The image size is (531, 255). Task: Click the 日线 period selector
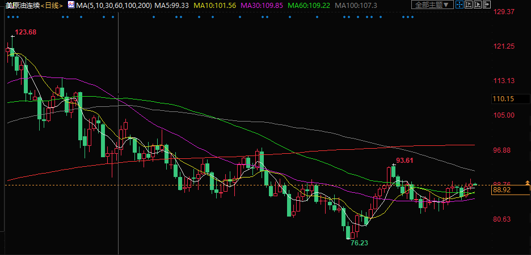(x=52, y=5)
